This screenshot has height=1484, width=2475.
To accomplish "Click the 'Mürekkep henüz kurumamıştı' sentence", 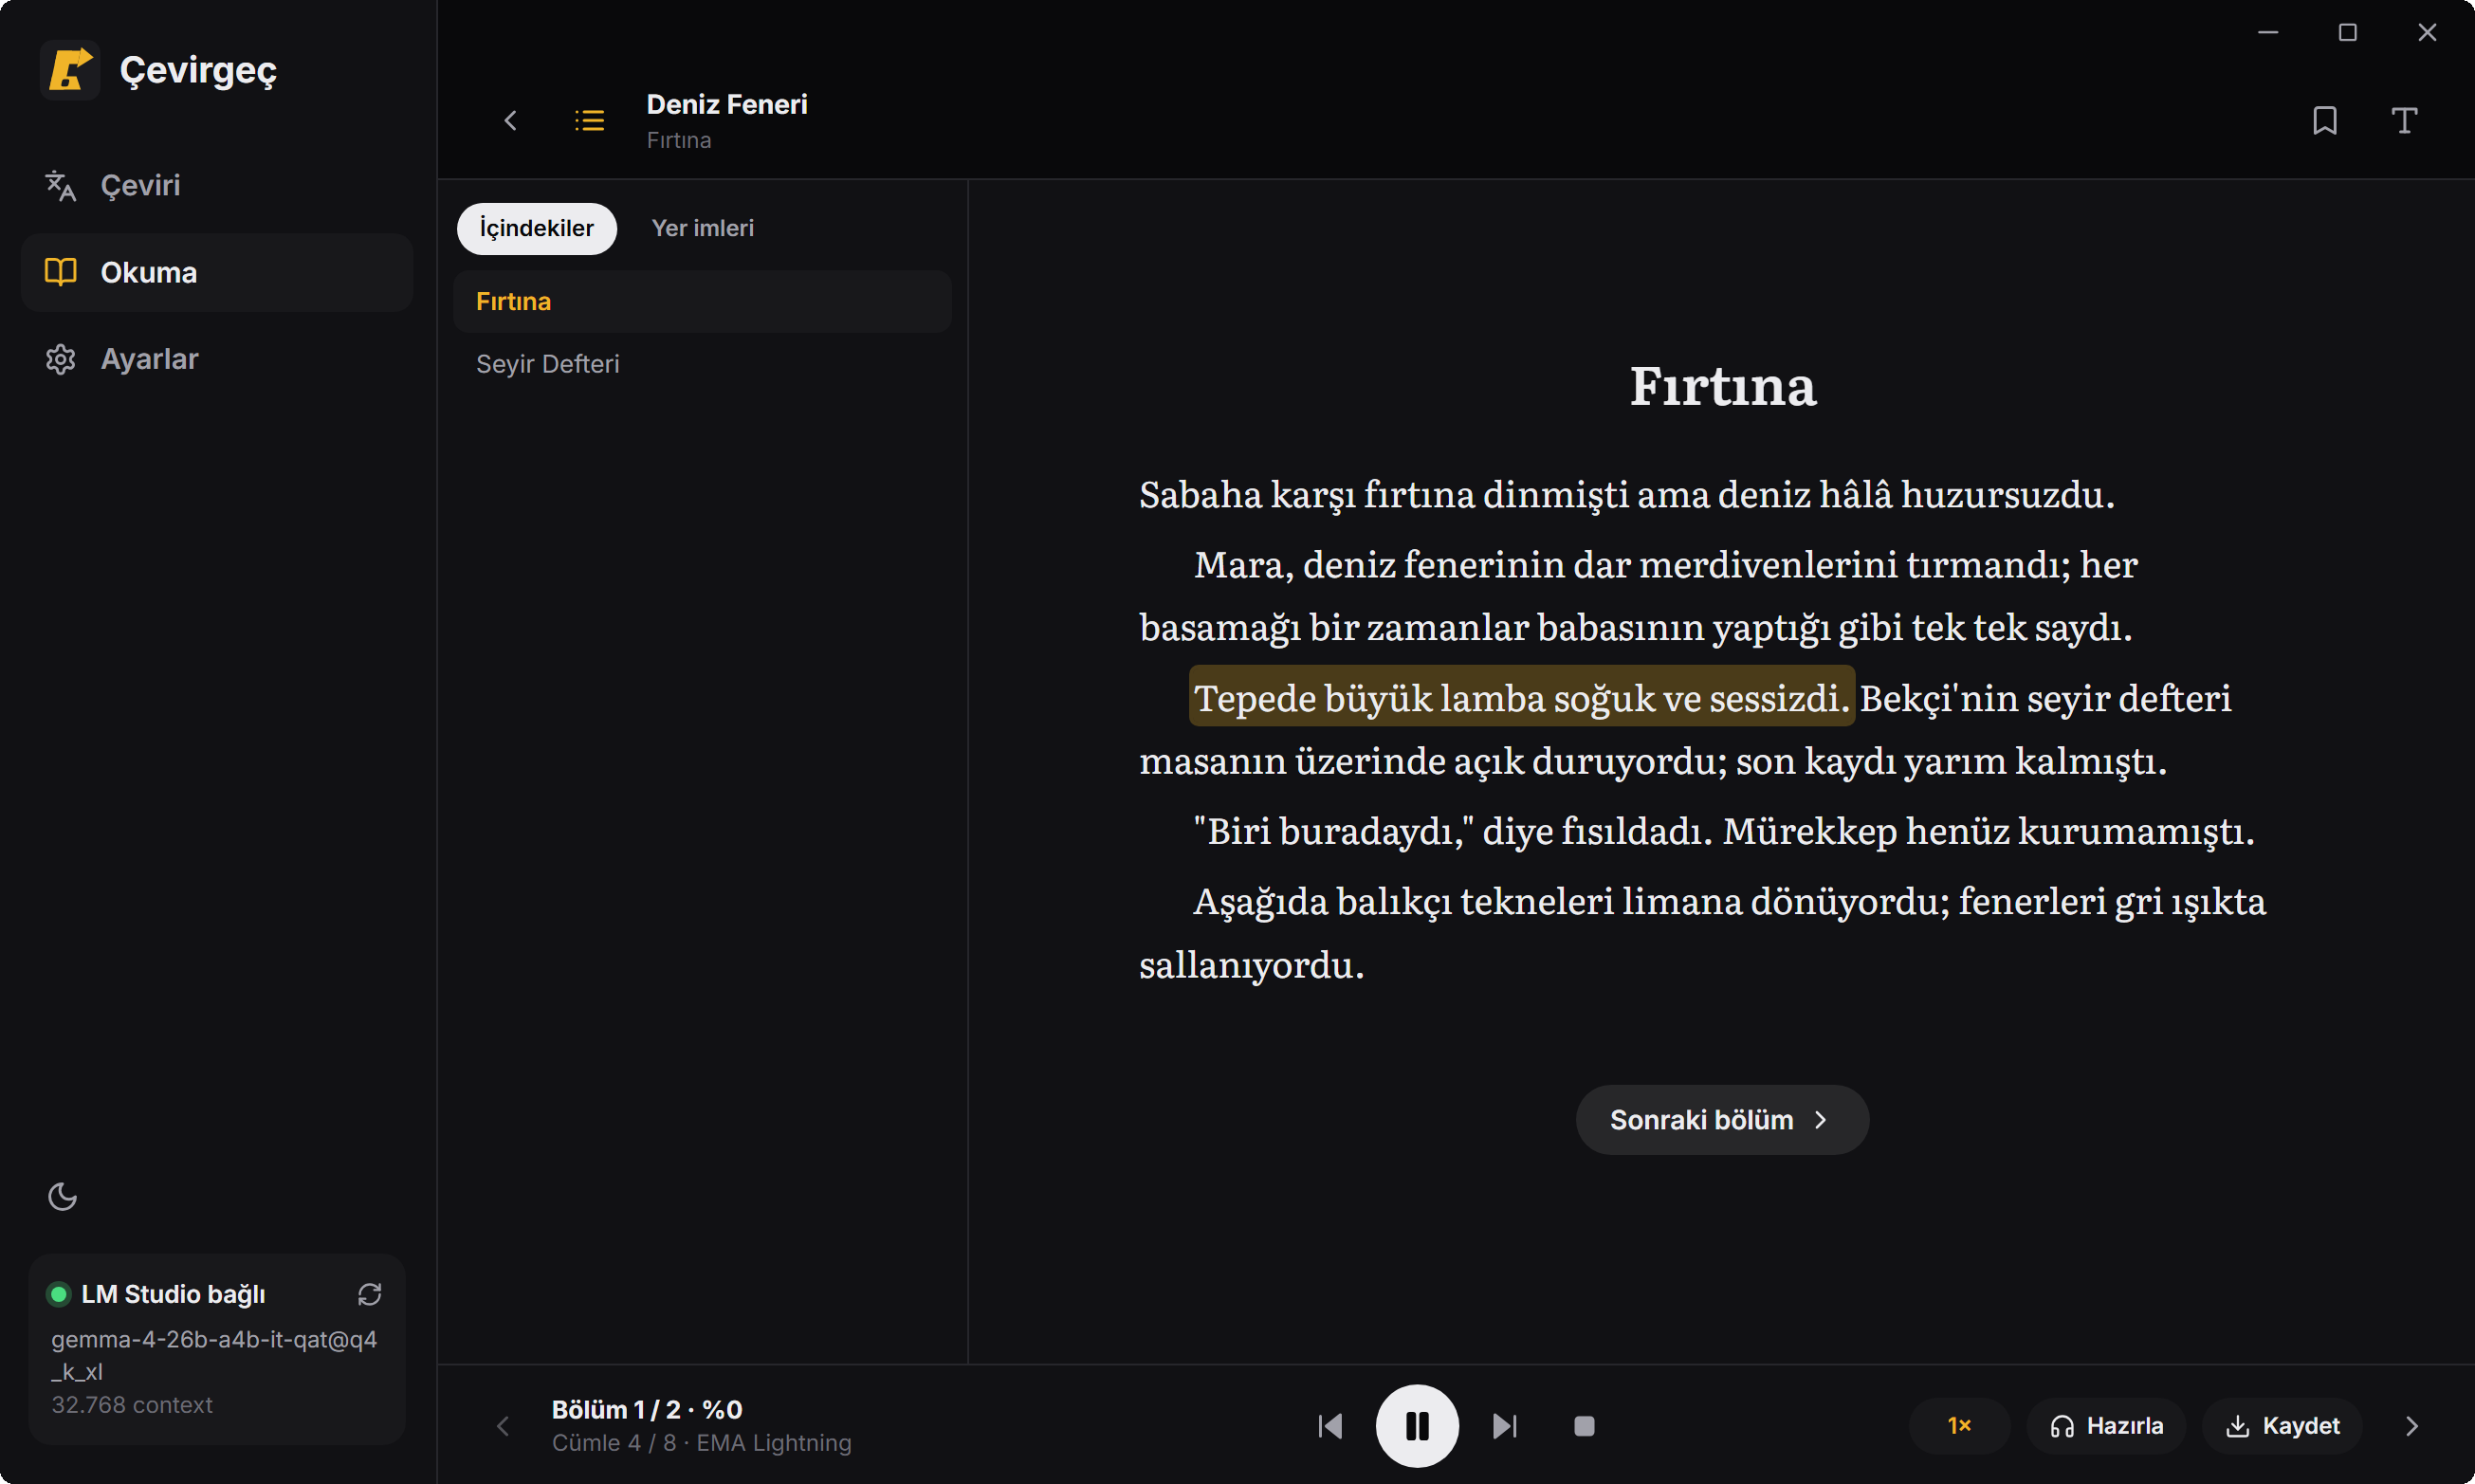I will [x=1988, y=831].
